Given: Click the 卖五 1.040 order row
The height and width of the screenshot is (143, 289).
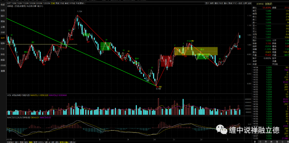Looking at the screenshot, I should click(271, 11).
